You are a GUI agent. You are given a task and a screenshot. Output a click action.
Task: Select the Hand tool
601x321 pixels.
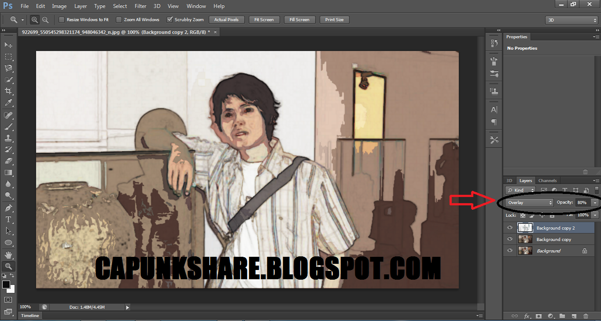(x=8, y=255)
